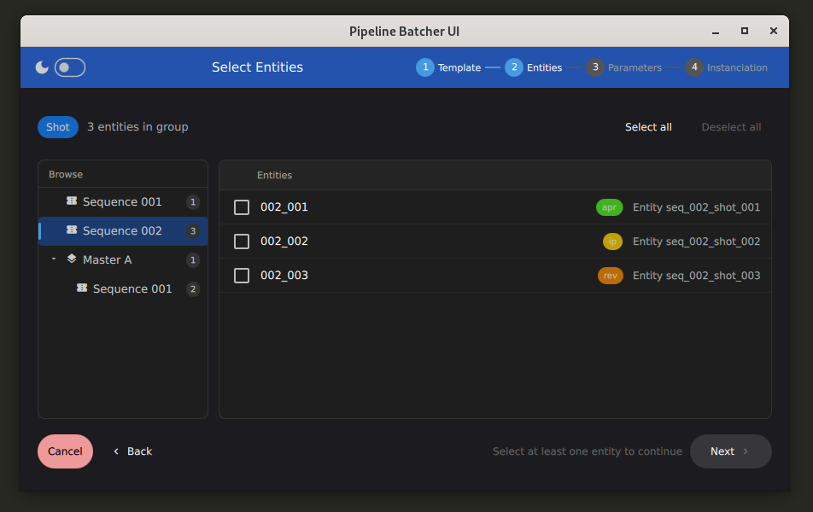Select step 2 Entities in stepper
The height and width of the screenshot is (512, 813).
[534, 67]
